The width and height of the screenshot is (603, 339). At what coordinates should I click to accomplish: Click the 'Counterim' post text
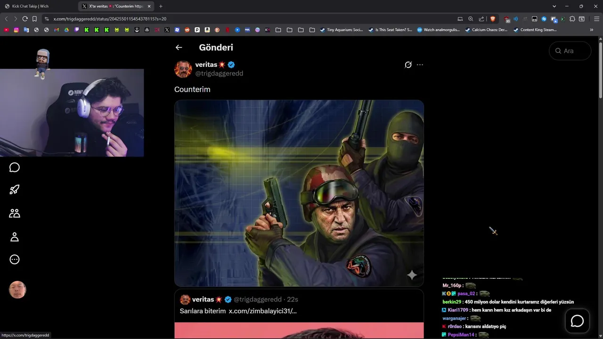(192, 89)
